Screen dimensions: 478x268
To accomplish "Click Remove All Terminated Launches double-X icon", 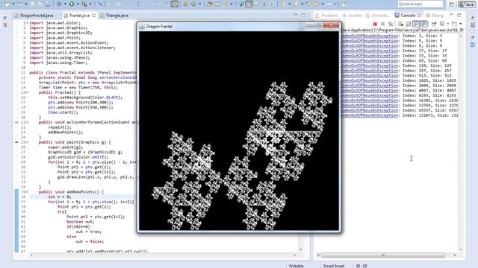I will point(391,24).
